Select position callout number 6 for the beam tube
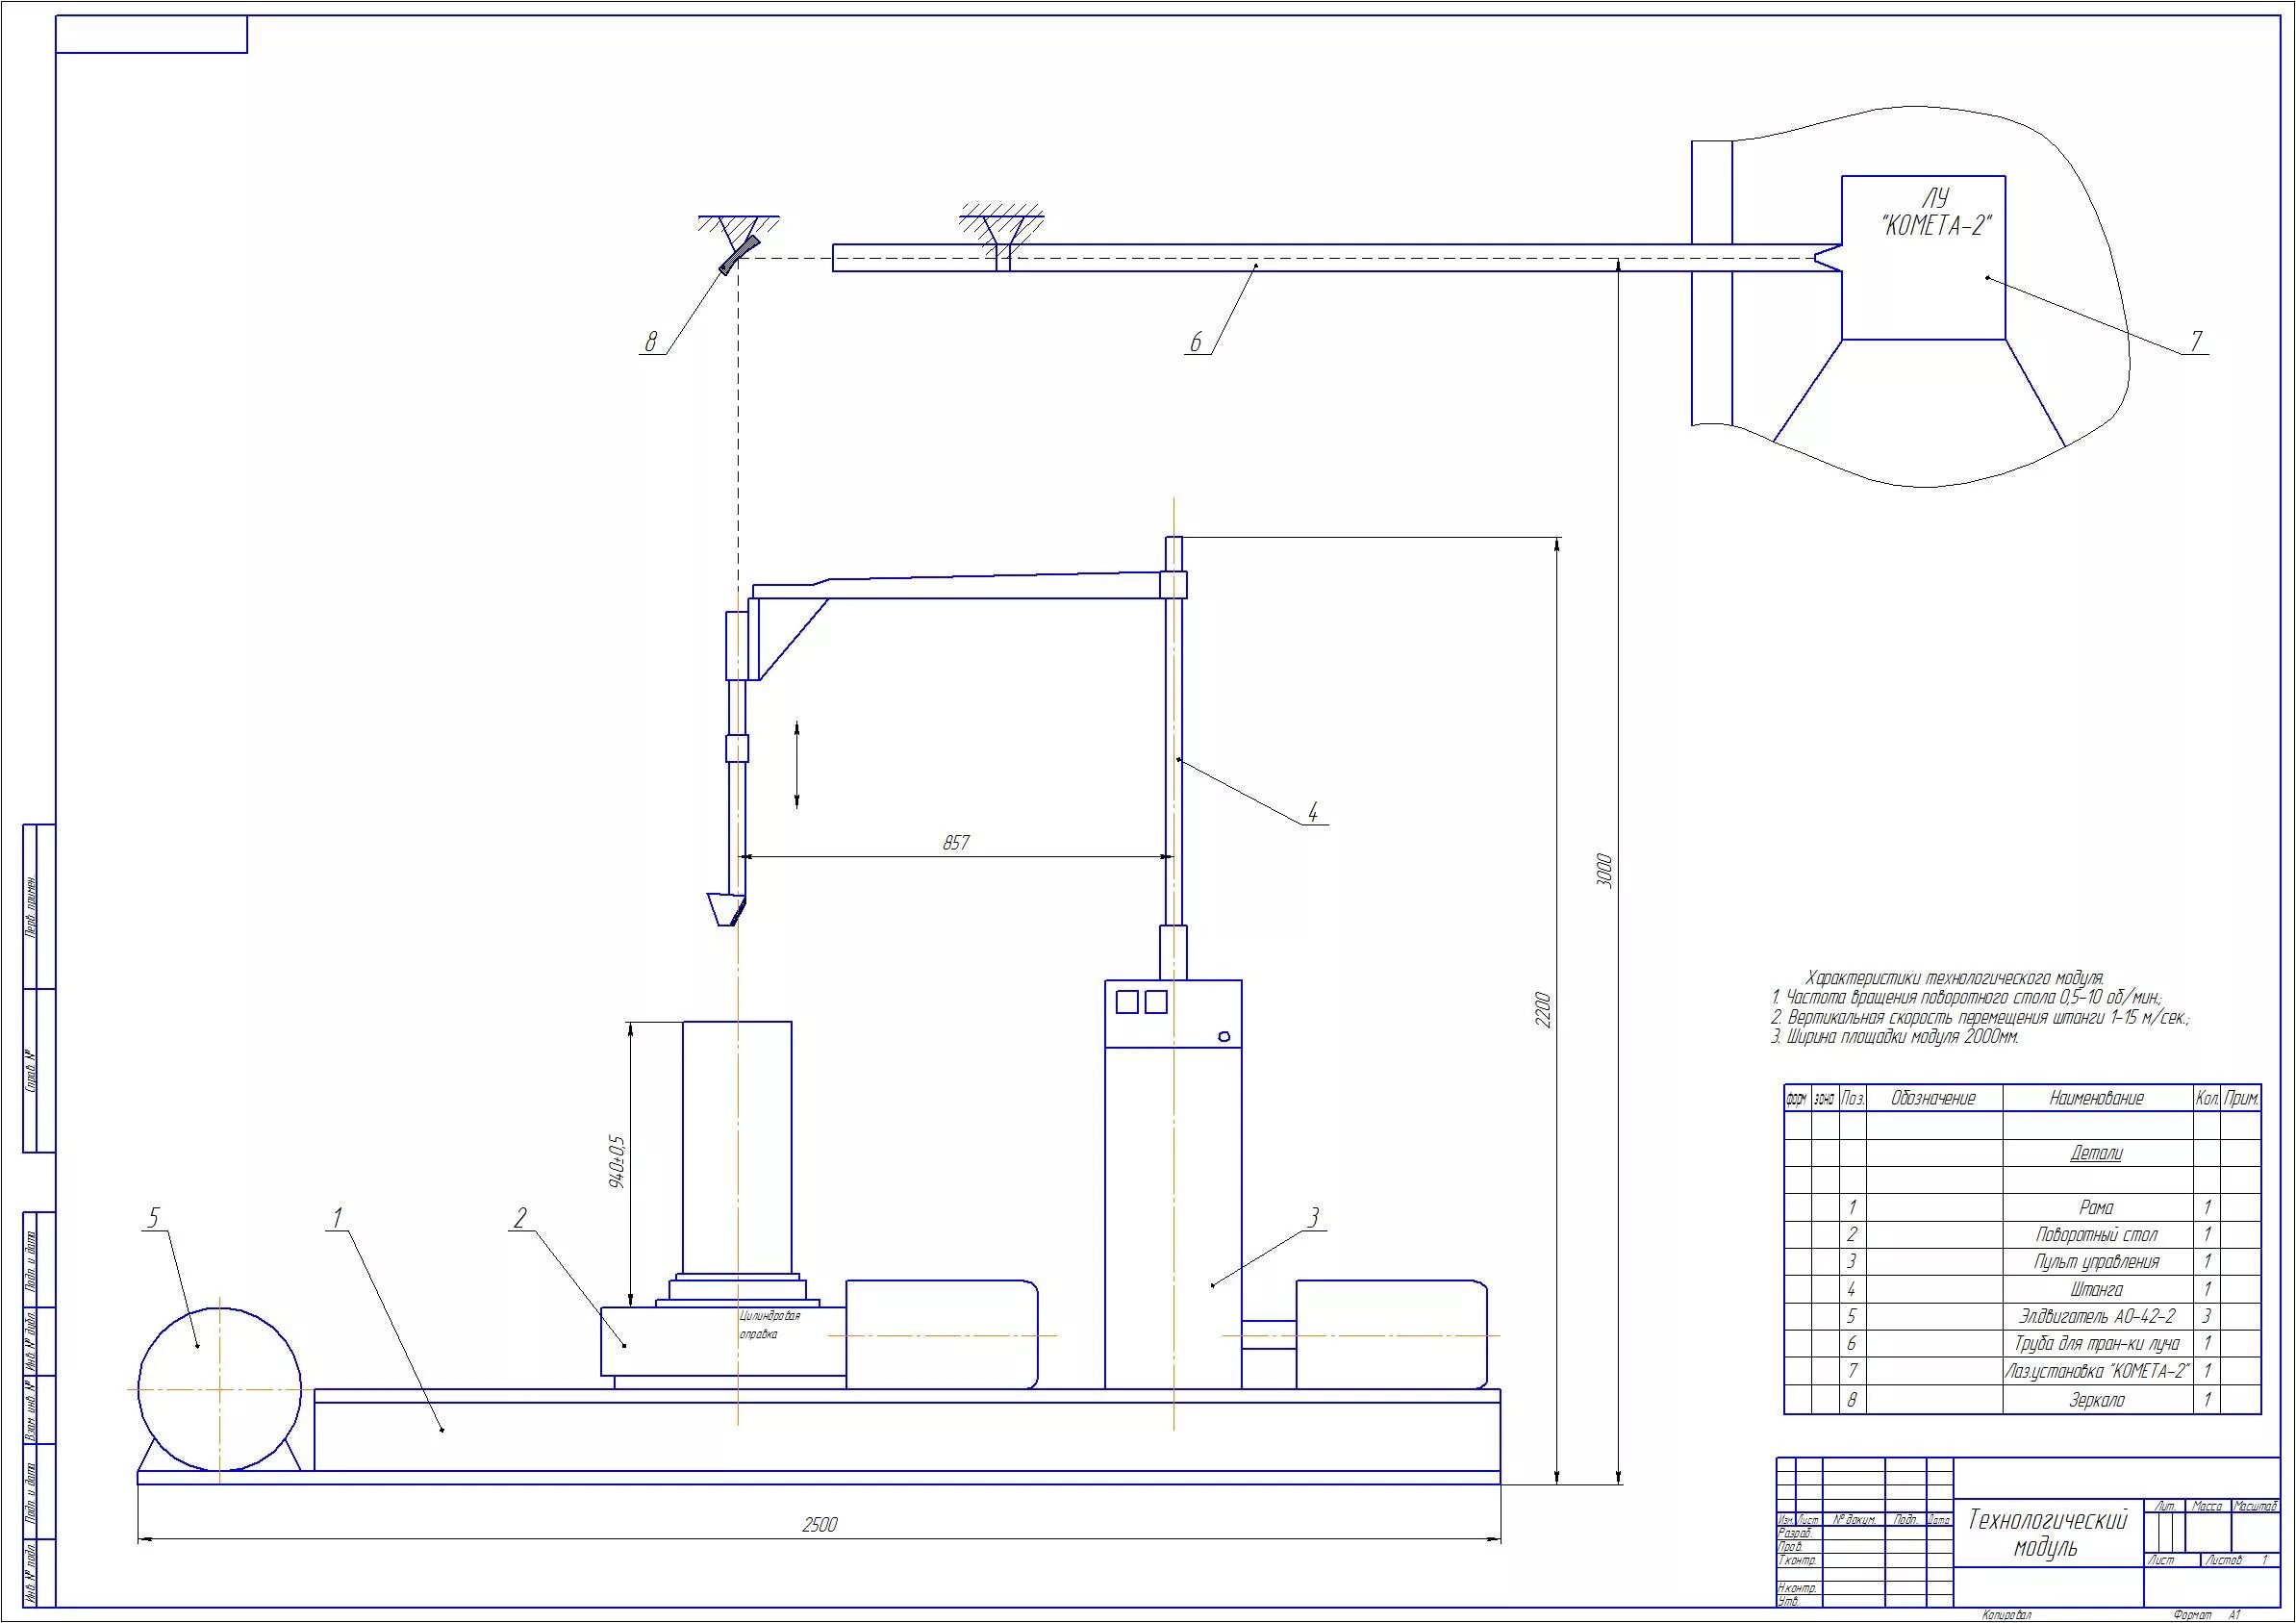The height and width of the screenshot is (1623, 2296). click(1196, 342)
